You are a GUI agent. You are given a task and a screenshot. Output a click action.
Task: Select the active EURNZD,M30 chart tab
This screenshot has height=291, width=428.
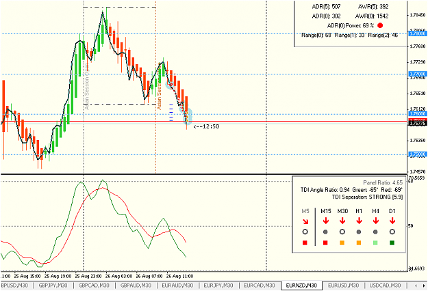pos(301,286)
